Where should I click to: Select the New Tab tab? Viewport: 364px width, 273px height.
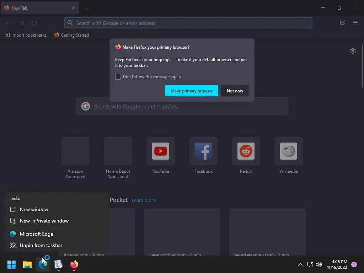(40, 8)
